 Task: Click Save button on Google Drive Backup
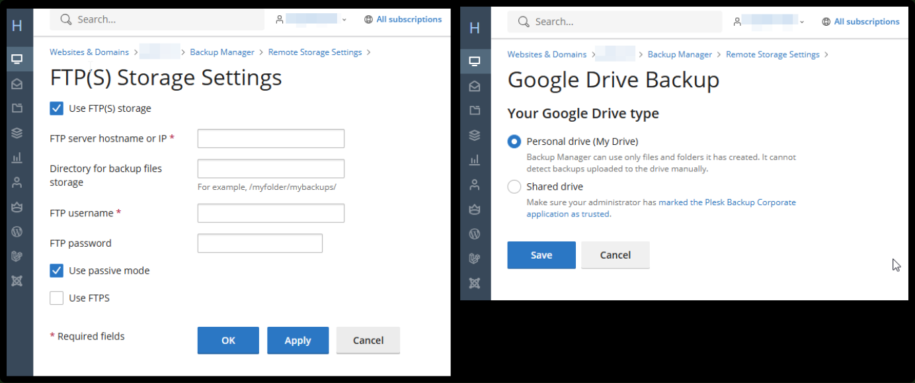(541, 255)
